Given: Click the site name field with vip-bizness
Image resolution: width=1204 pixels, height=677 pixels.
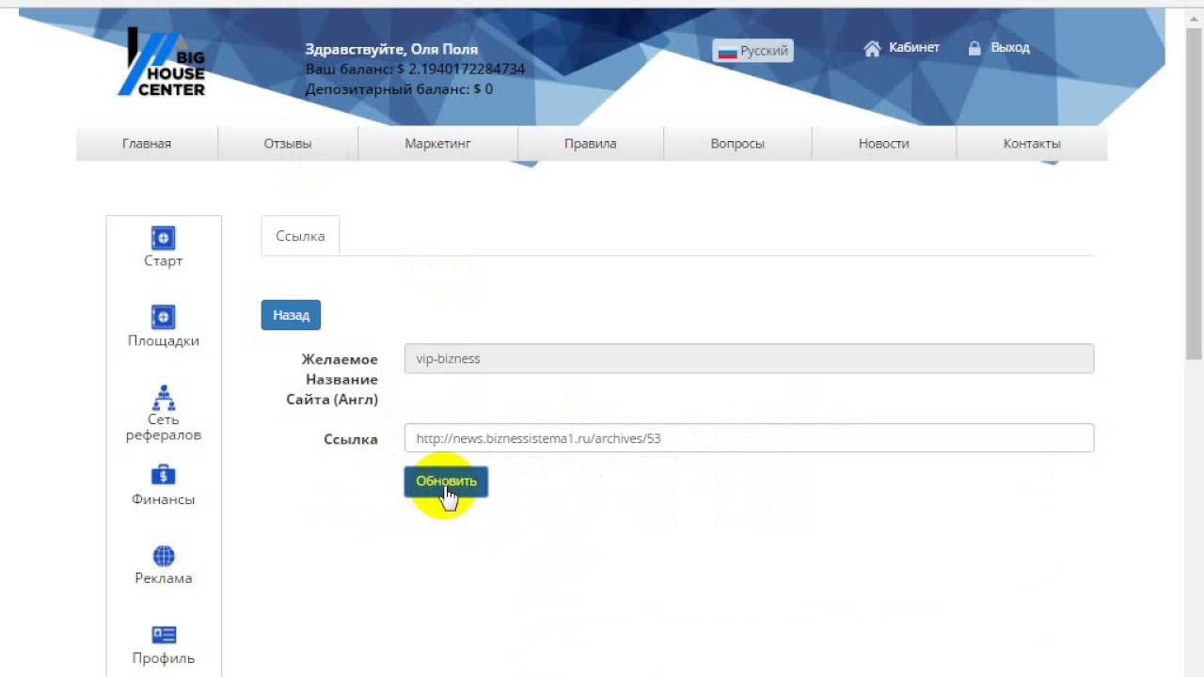Looking at the screenshot, I should click(x=749, y=358).
